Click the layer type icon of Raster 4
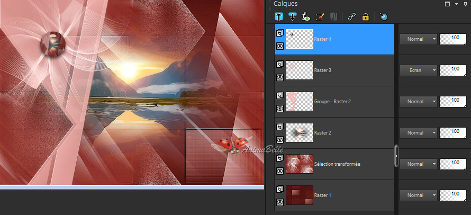This screenshot has width=471, height=215. (x=280, y=33)
